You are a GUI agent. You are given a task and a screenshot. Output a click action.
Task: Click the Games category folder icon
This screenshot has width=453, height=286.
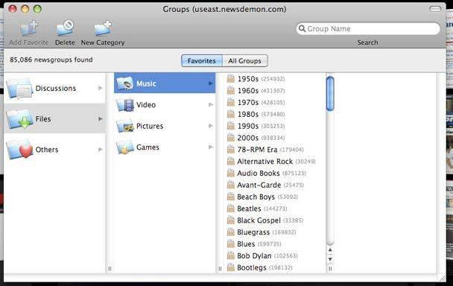tap(125, 147)
